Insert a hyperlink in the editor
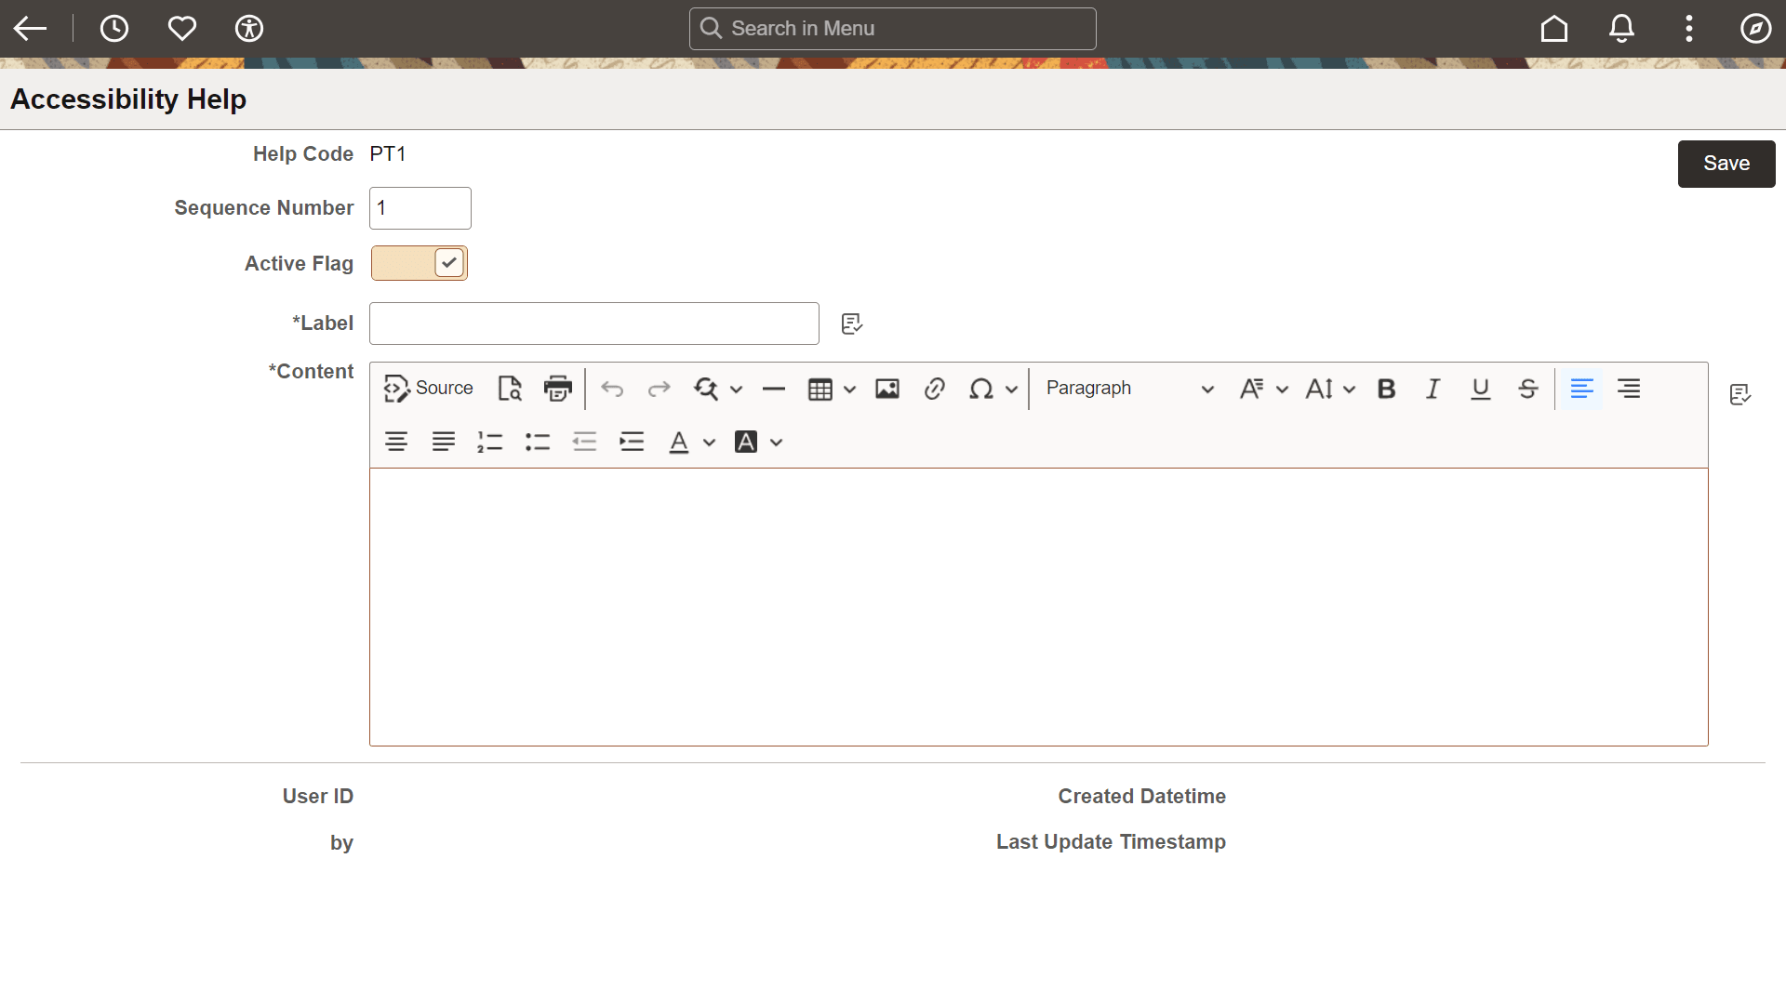This screenshot has width=1786, height=1004. (x=934, y=389)
